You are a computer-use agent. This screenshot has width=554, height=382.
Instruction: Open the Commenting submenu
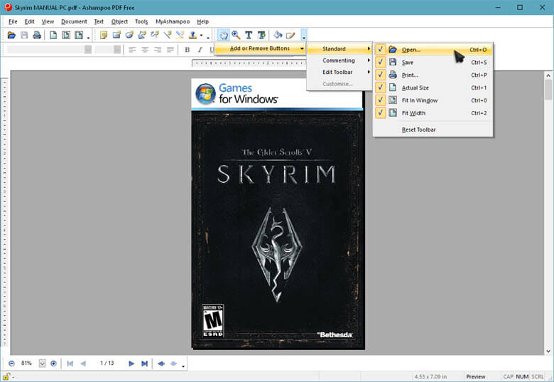pyautogui.click(x=340, y=60)
